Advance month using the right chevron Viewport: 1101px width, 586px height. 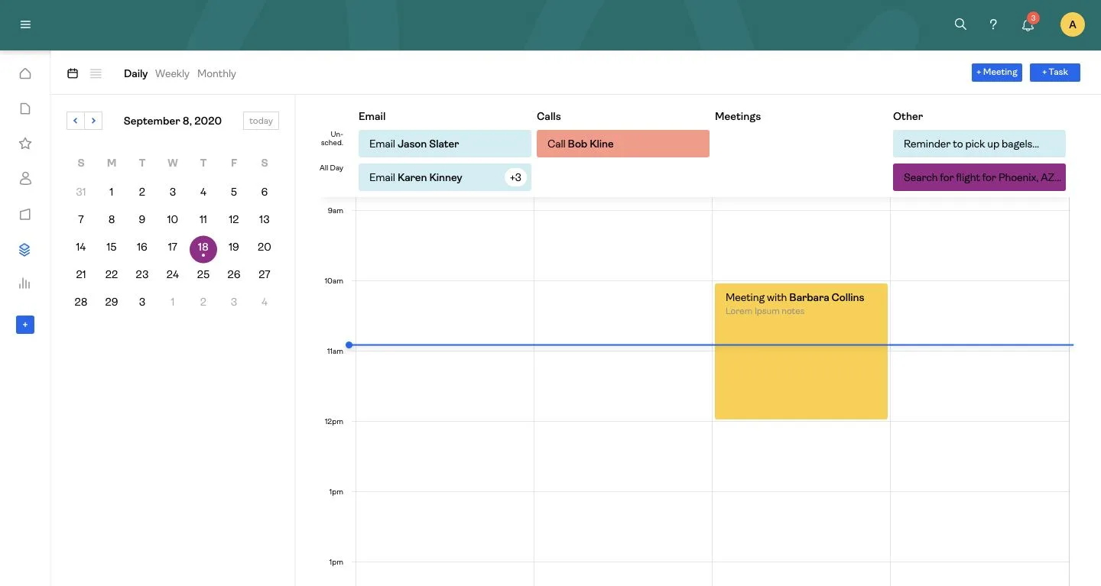click(x=93, y=120)
